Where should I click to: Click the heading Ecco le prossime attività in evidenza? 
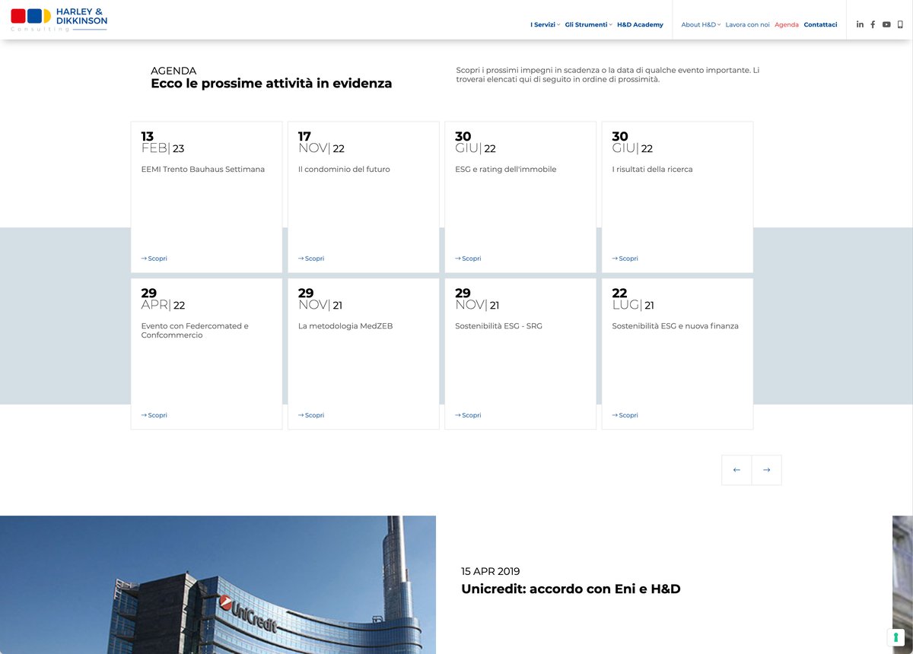coord(272,84)
